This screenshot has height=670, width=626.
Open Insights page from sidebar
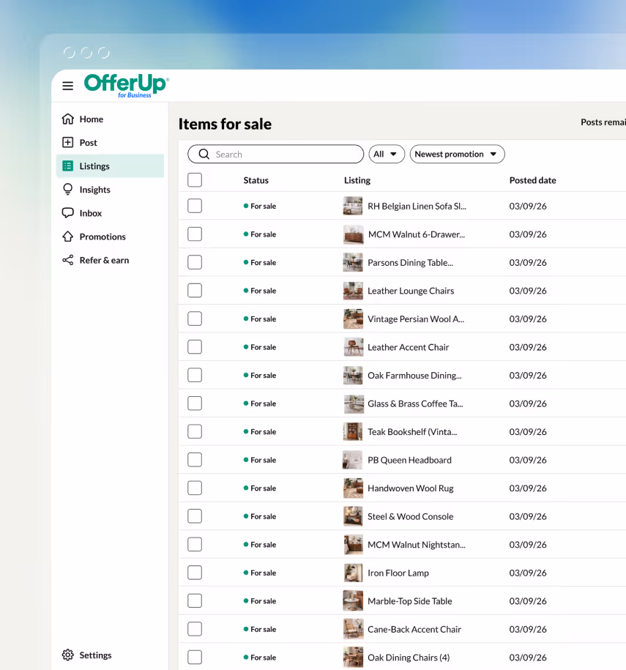[x=110, y=190]
